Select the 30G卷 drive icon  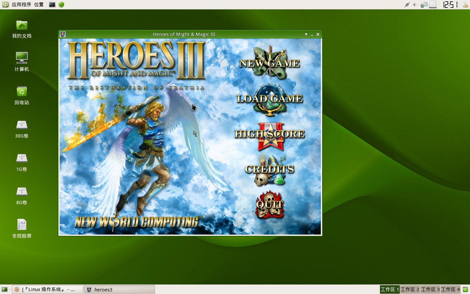pyautogui.click(x=22, y=129)
